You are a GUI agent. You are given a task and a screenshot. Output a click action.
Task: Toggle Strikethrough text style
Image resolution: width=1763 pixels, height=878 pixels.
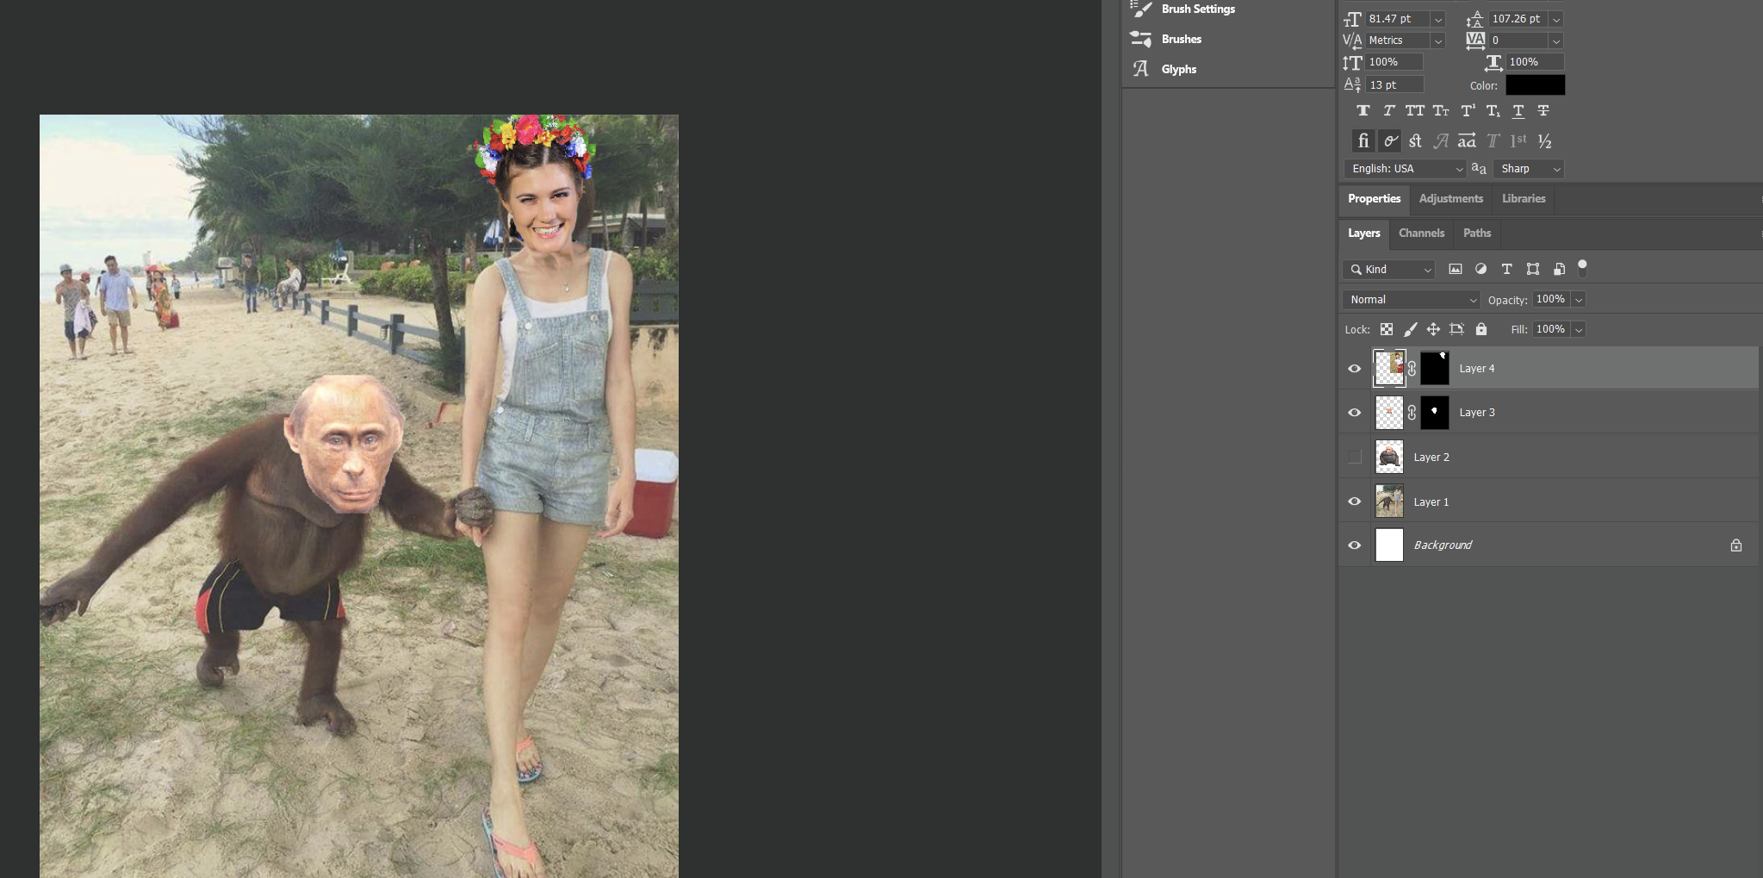click(x=1543, y=111)
